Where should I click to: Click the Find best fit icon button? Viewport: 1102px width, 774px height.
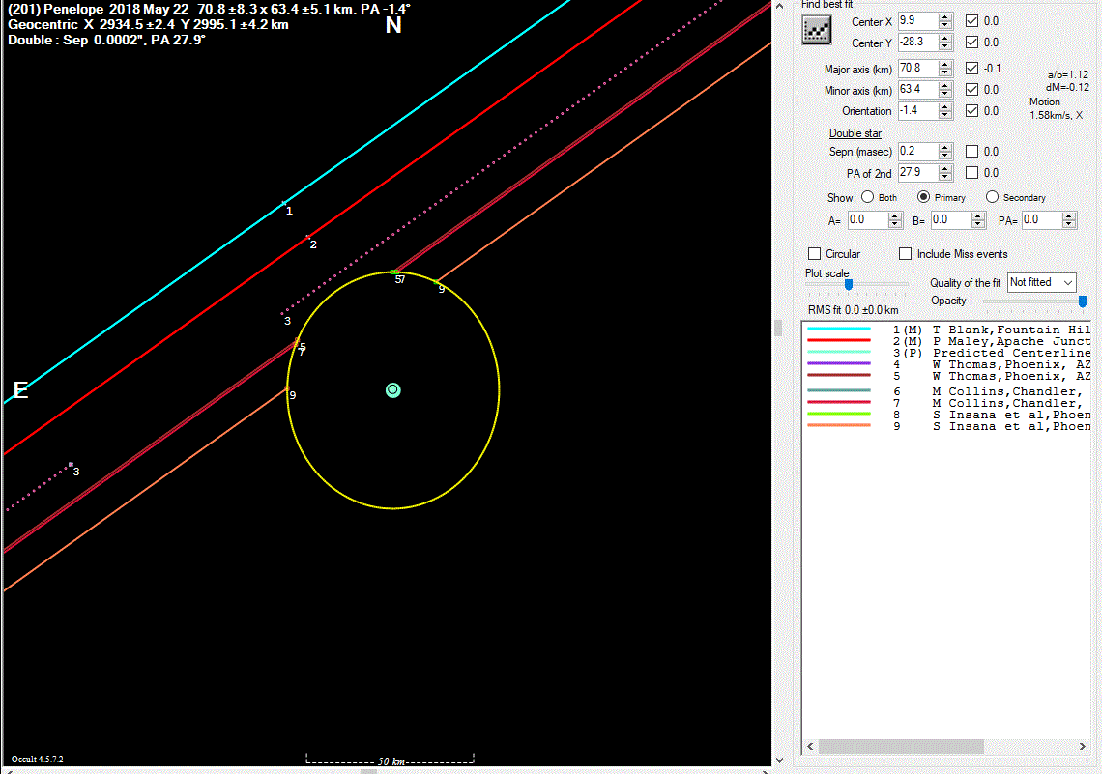(x=817, y=31)
